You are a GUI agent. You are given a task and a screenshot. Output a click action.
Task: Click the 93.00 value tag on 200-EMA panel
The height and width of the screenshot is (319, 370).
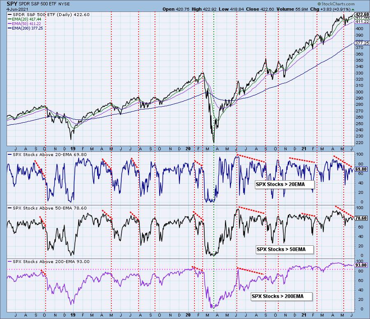point(361,265)
